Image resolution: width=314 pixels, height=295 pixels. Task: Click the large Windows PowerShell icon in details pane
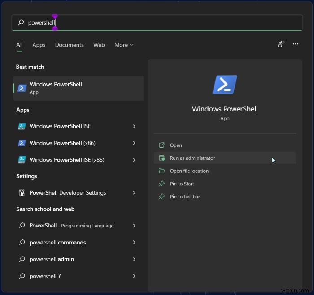225,85
